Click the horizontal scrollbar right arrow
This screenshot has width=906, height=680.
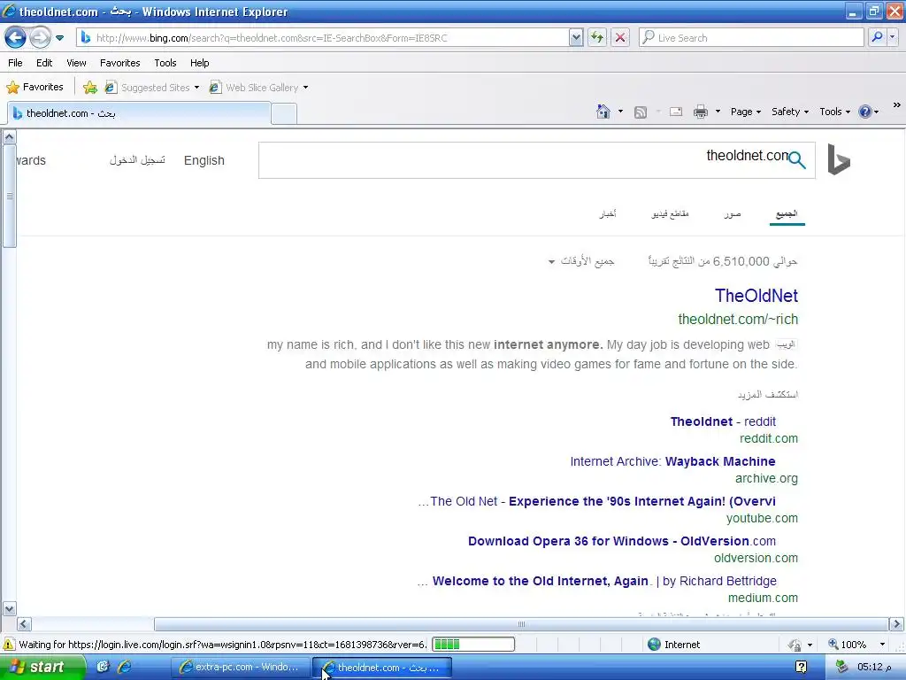pyautogui.click(x=895, y=624)
